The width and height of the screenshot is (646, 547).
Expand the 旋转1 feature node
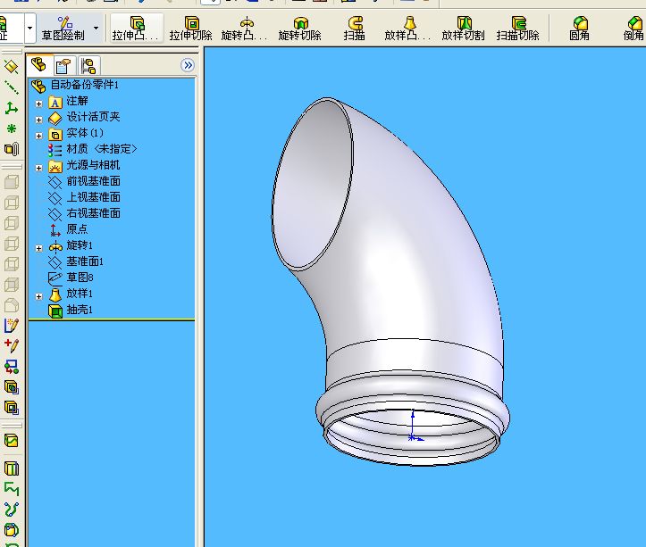pyautogui.click(x=38, y=248)
